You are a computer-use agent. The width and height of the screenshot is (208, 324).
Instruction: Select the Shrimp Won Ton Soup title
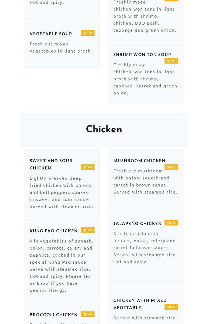(142, 54)
